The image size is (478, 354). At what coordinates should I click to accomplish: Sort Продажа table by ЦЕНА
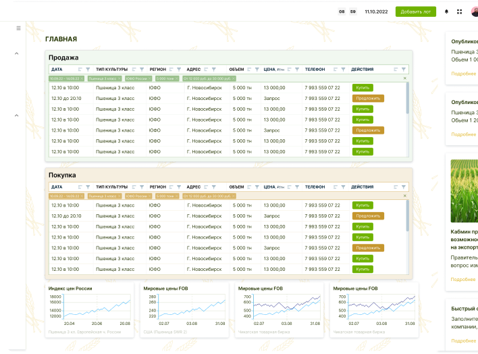[289, 70]
